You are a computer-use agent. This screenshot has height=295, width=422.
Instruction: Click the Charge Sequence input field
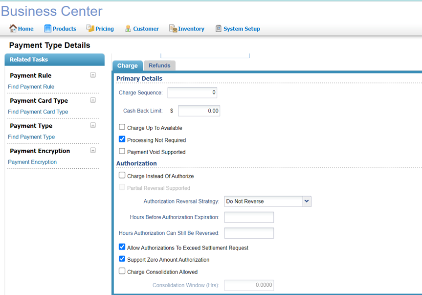point(192,92)
